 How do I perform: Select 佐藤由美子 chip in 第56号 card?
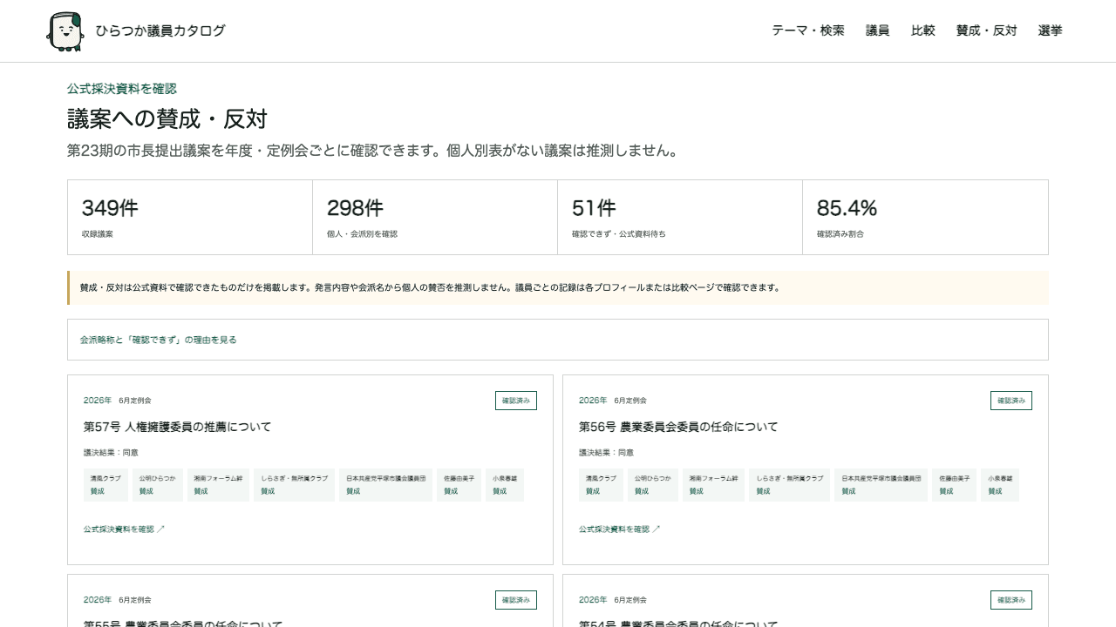tap(954, 485)
